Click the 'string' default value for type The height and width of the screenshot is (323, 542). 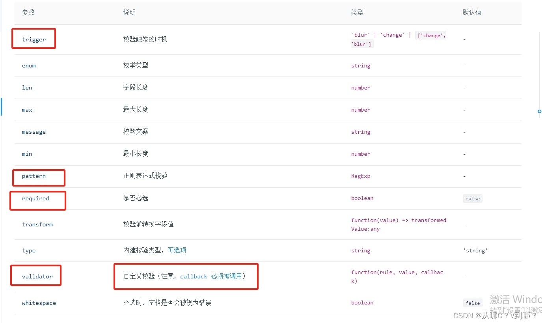click(x=475, y=250)
